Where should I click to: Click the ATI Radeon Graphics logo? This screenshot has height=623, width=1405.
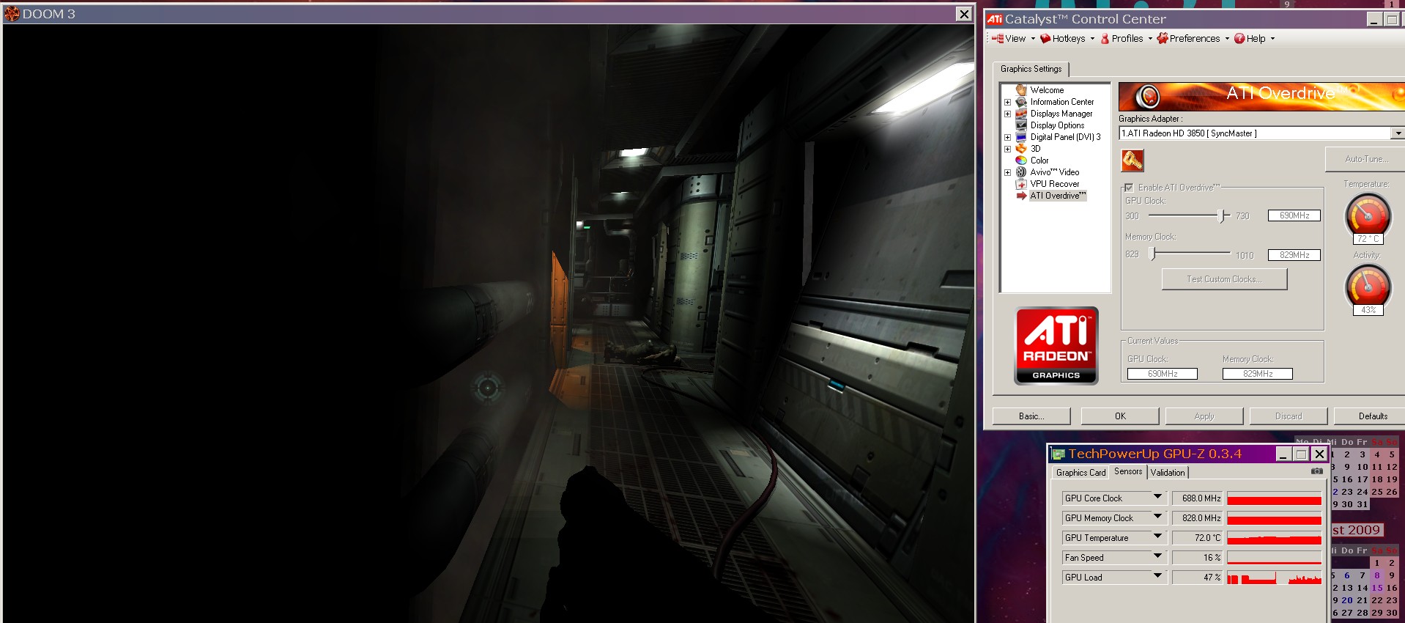(x=1056, y=346)
